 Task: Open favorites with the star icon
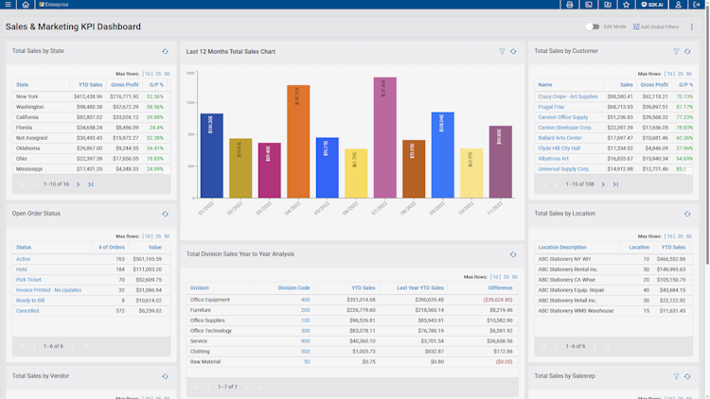tap(627, 5)
